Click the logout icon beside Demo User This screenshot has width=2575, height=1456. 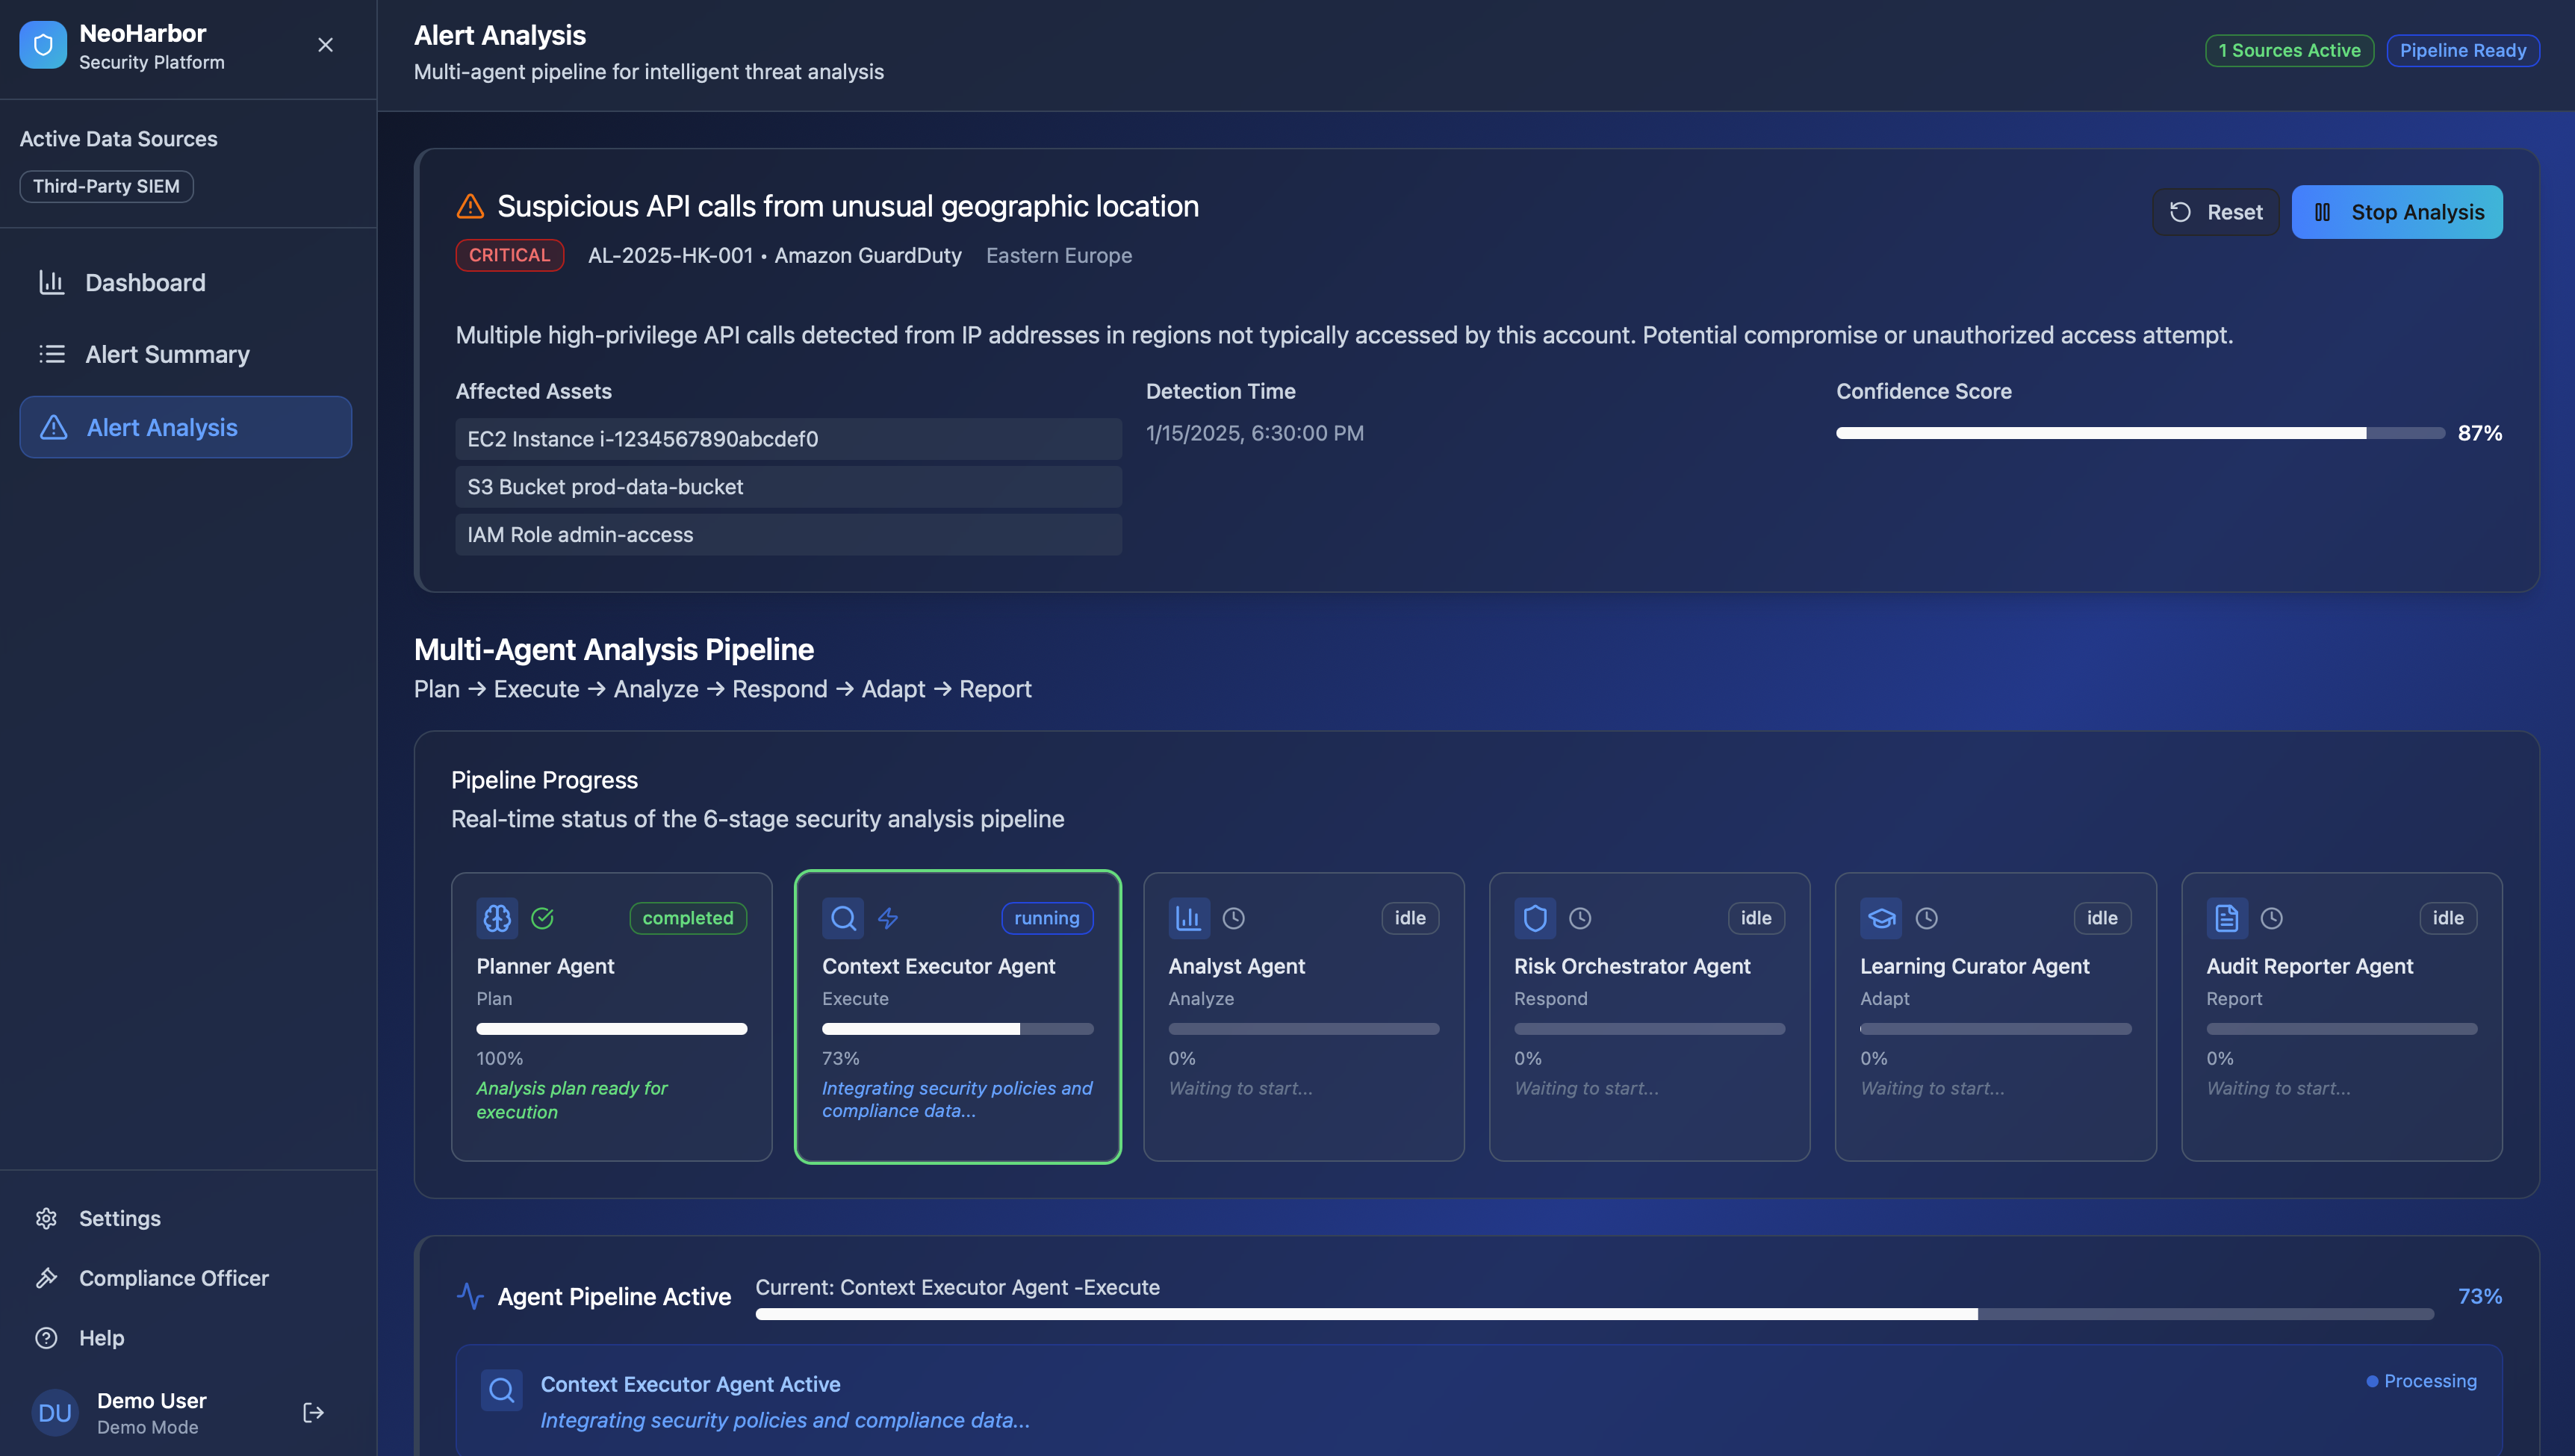(x=313, y=1412)
